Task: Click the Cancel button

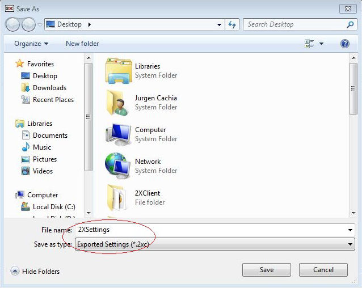Action: tap(323, 270)
